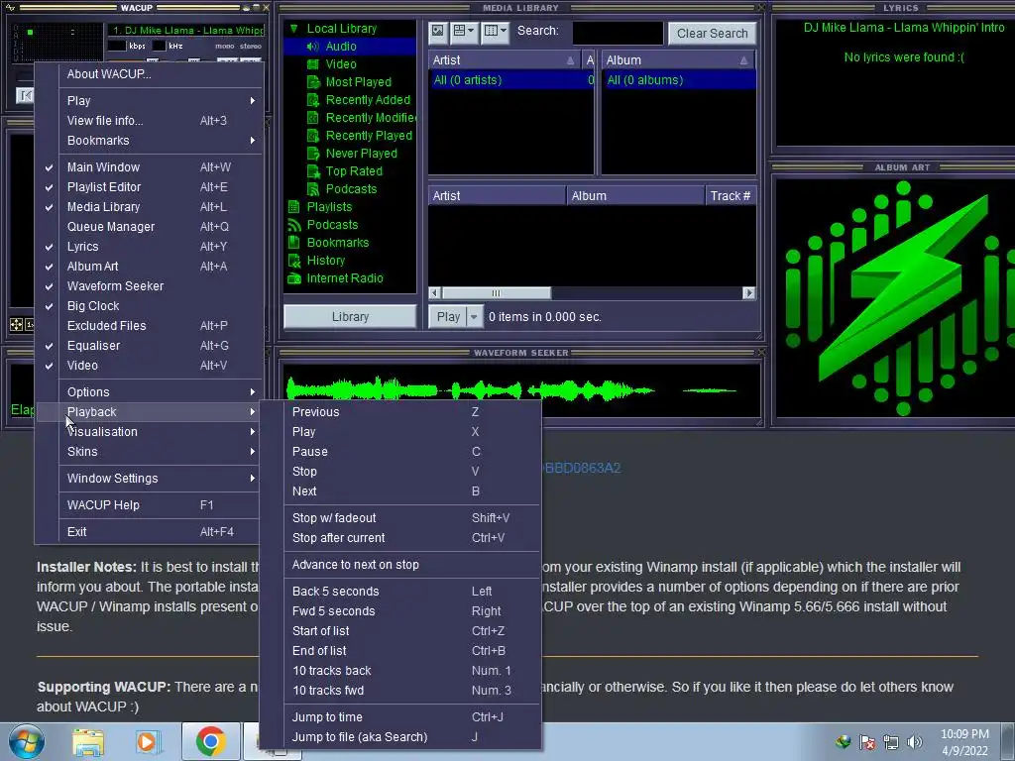The width and height of the screenshot is (1015, 761).
Task: Select Exit from the menu
Action: pyautogui.click(x=150, y=532)
